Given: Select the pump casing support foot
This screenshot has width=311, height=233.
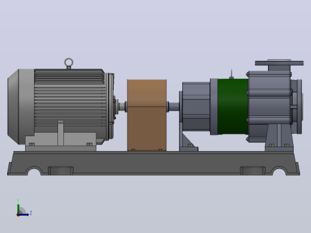Looking at the screenshot, I should click(279, 138).
